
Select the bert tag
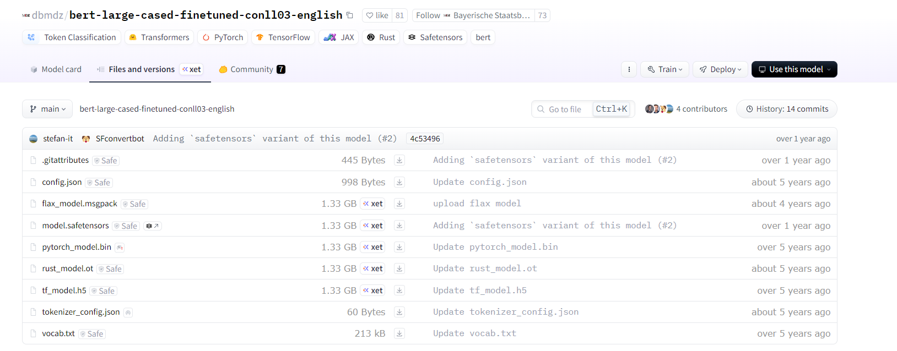483,37
